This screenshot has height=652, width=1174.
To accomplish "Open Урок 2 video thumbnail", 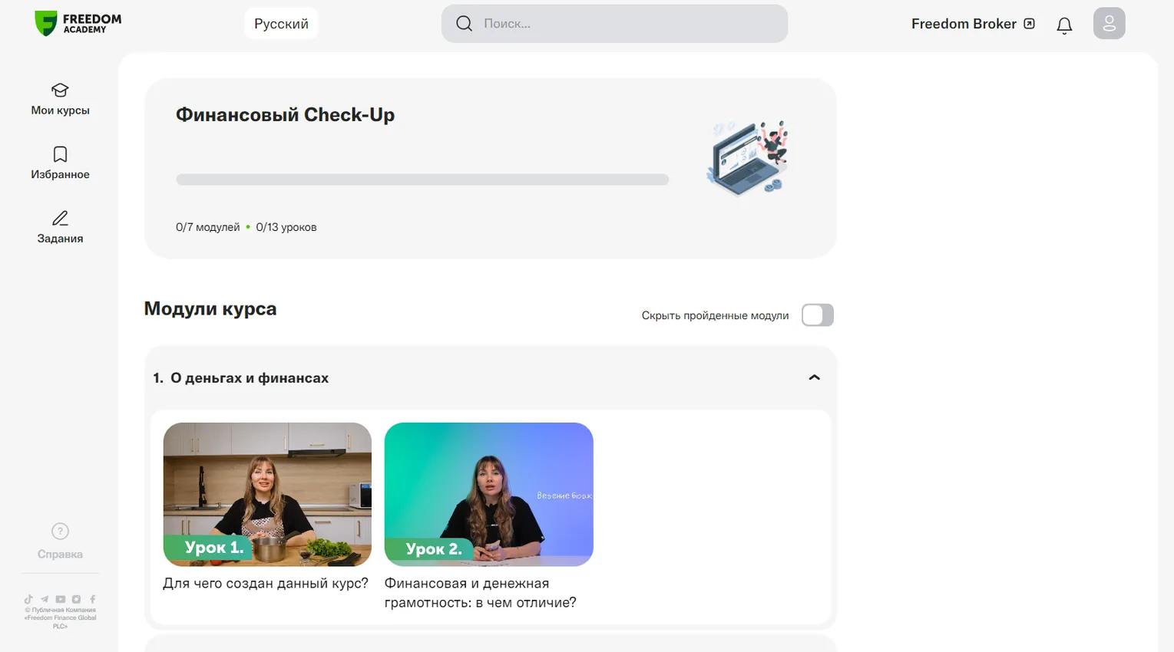I will point(488,494).
